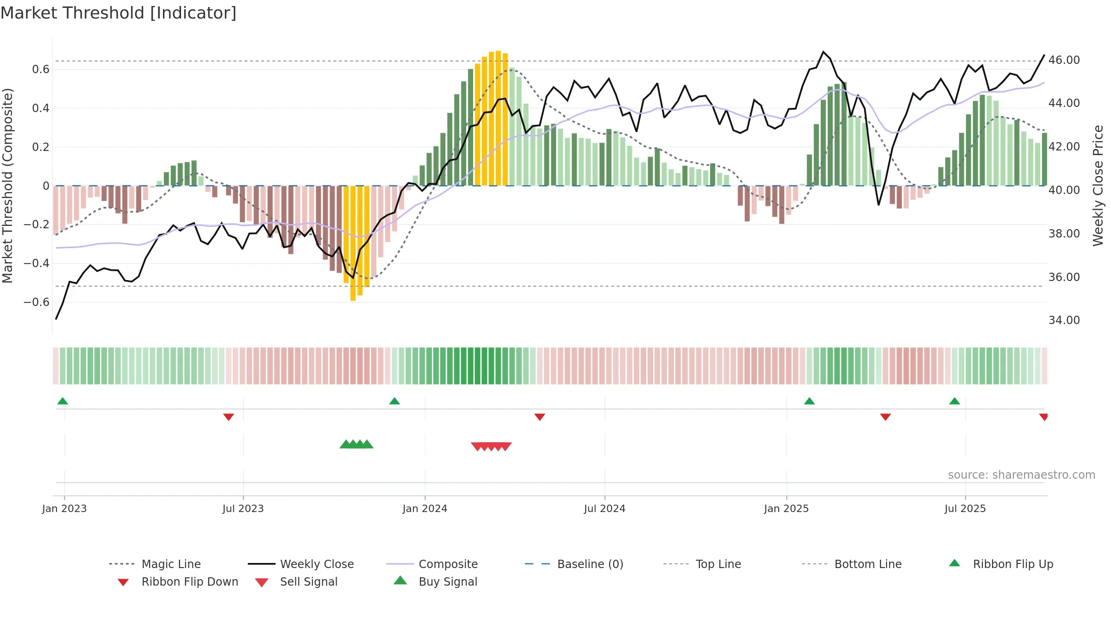Toggle the Ribbon Flip Up legend entry
Viewport: 1111px width, 625px height.
click(1001, 564)
